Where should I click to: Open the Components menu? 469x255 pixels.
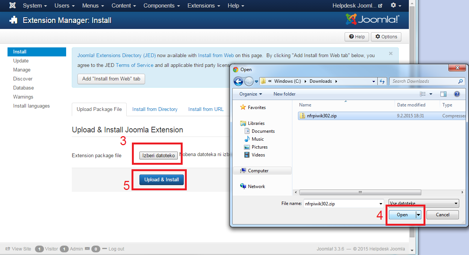(162, 6)
